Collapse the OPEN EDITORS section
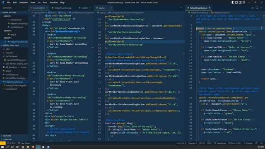 [10, 12]
